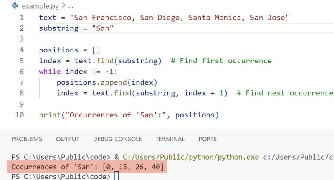Click line number 5 in the gutter
The height and width of the screenshot is (180, 334).
22,61
